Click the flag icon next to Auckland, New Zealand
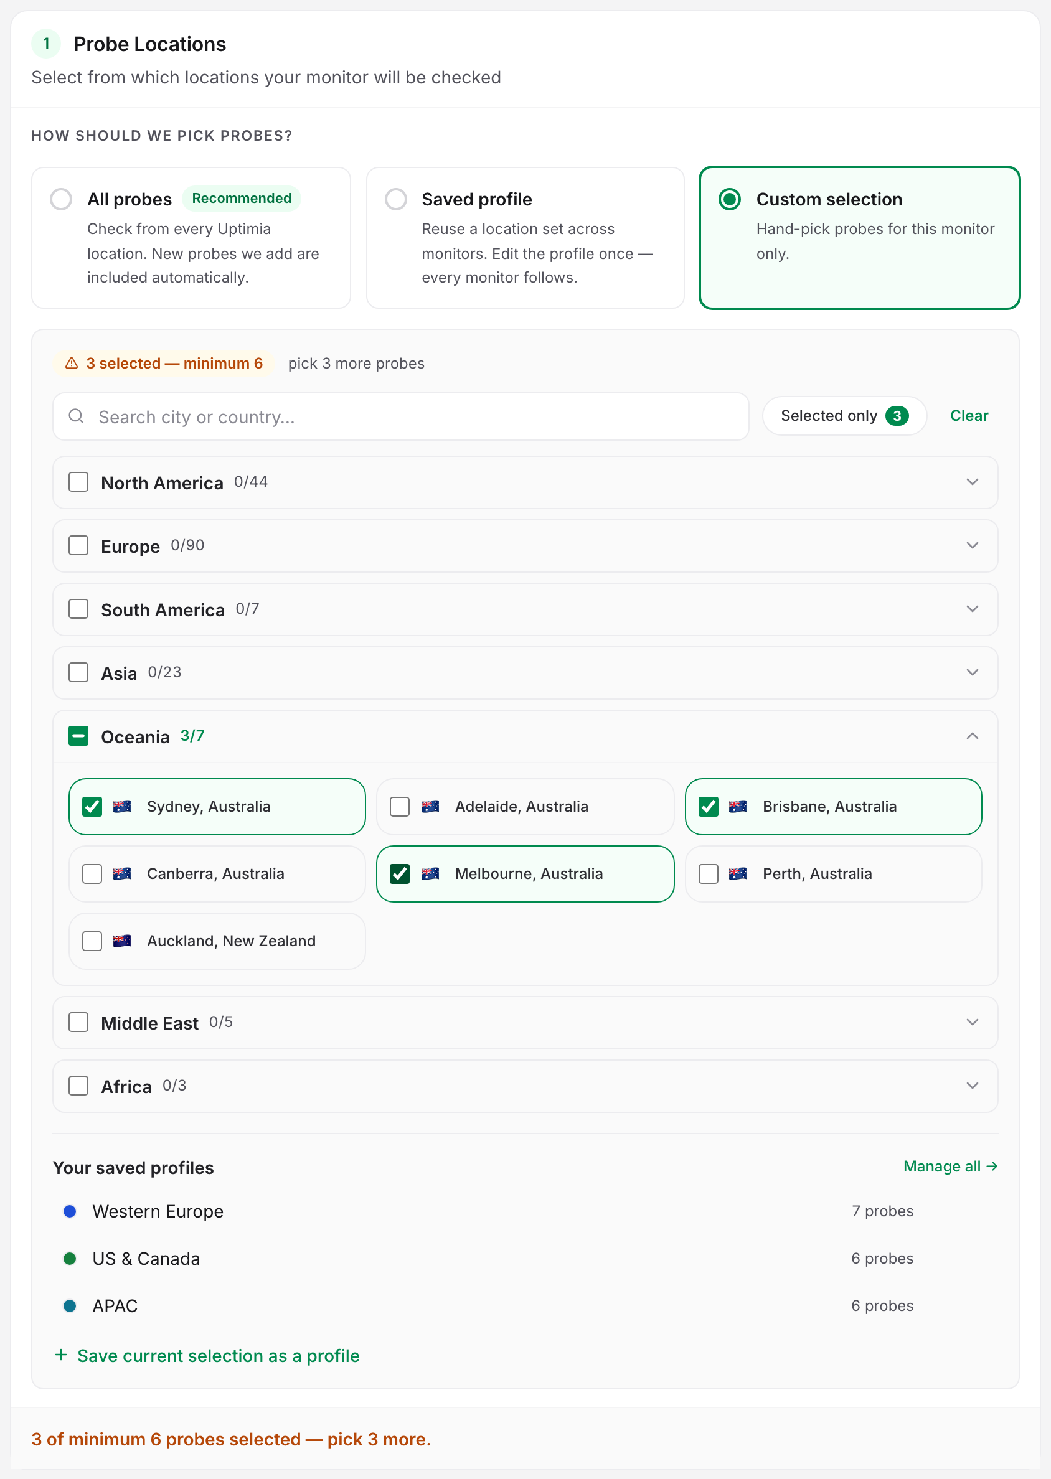The image size is (1051, 1479). click(121, 941)
